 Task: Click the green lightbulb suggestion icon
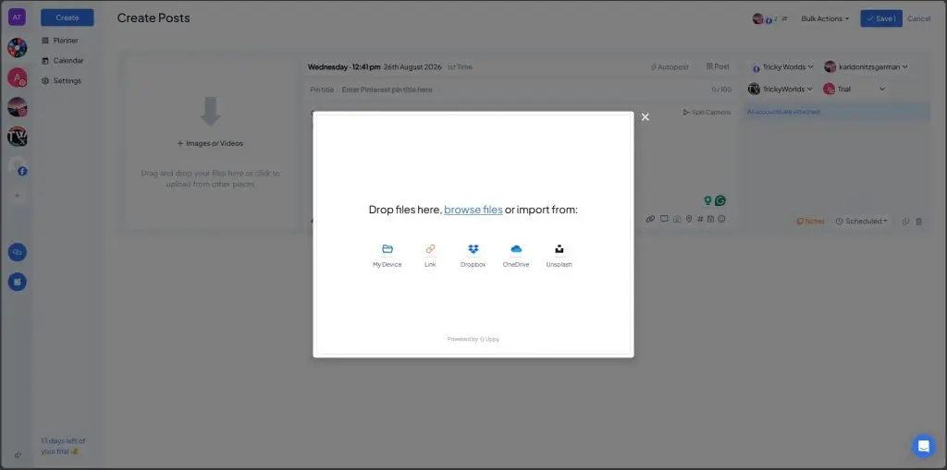(707, 200)
